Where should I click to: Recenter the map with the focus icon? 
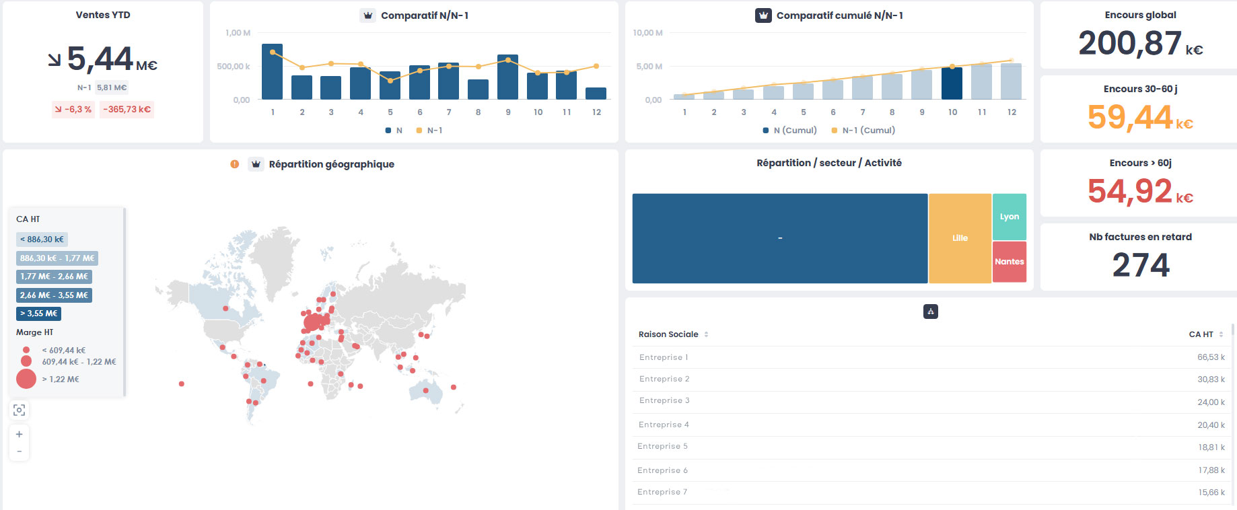(x=20, y=410)
